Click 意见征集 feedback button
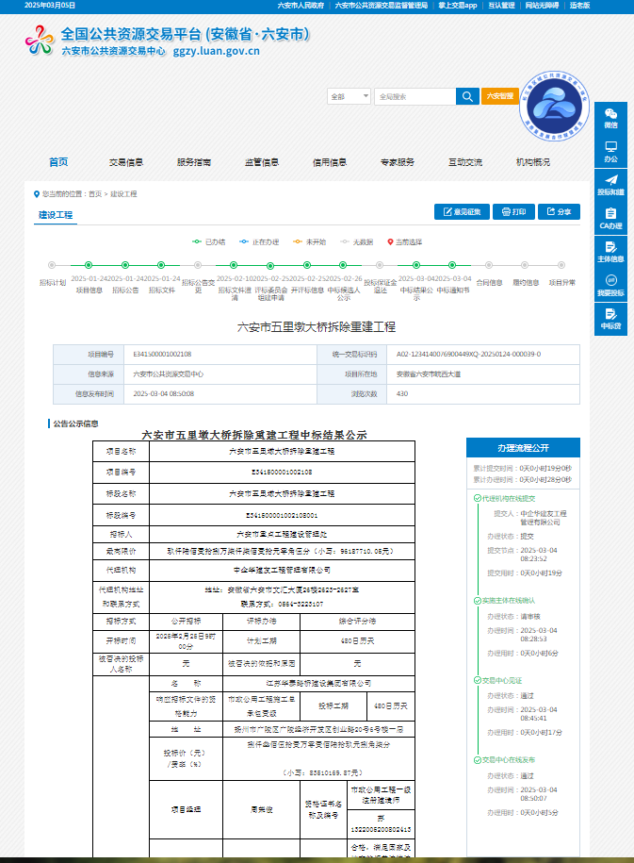634x863 pixels. point(462,212)
